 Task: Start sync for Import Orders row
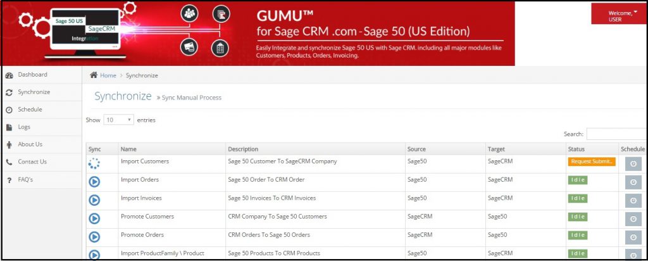94,182
